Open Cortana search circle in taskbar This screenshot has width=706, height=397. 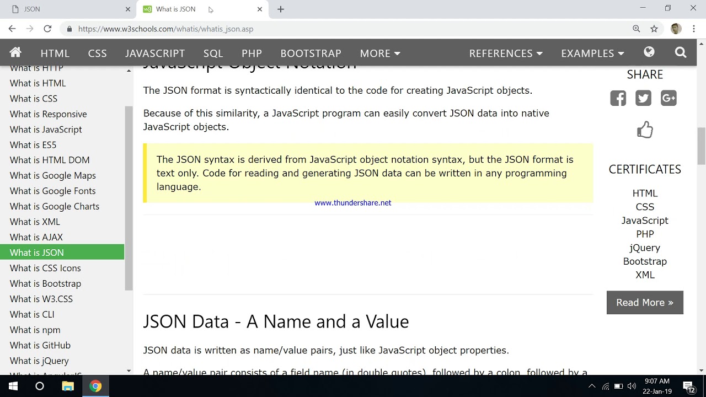(40, 386)
